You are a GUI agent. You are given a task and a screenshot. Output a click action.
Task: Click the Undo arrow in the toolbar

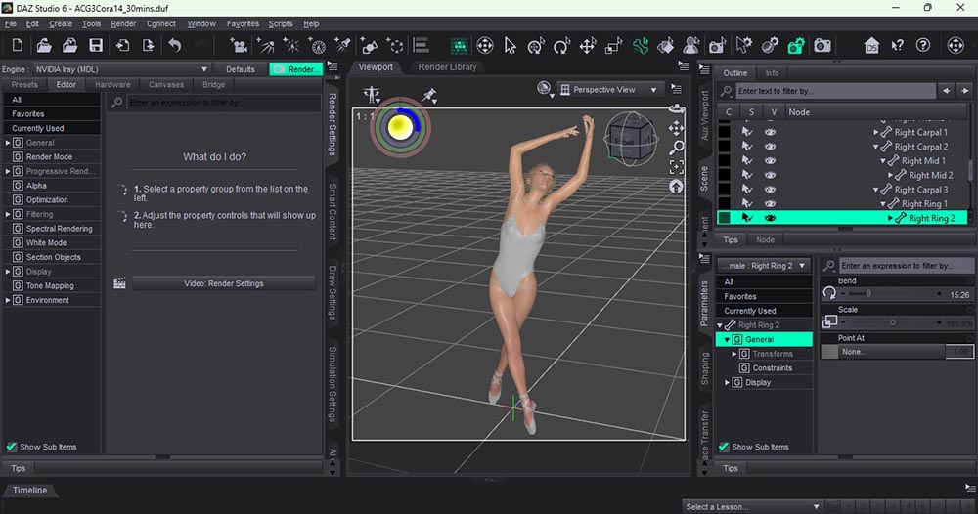(174, 46)
